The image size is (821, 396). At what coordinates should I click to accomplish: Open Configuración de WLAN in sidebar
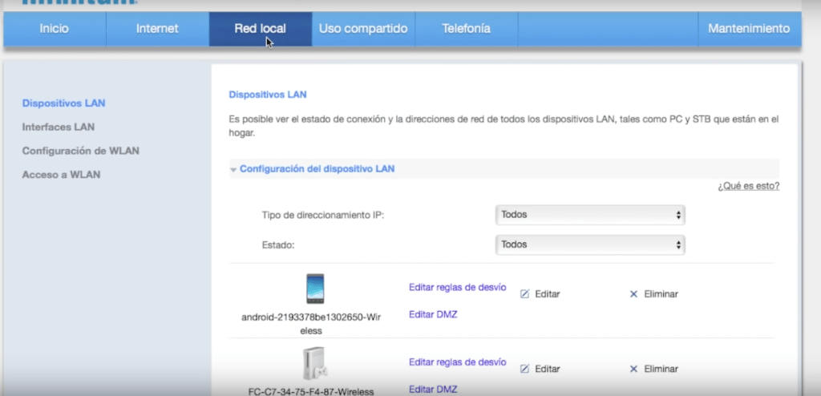pyautogui.click(x=81, y=151)
